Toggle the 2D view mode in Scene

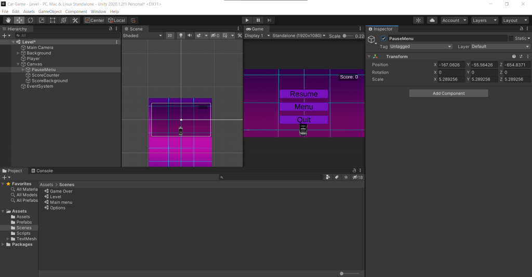pos(170,36)
